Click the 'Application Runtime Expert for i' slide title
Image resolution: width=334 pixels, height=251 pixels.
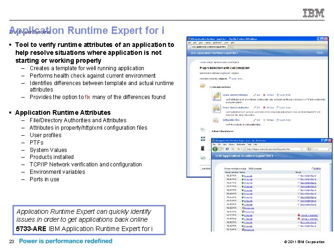coord(86,30)
